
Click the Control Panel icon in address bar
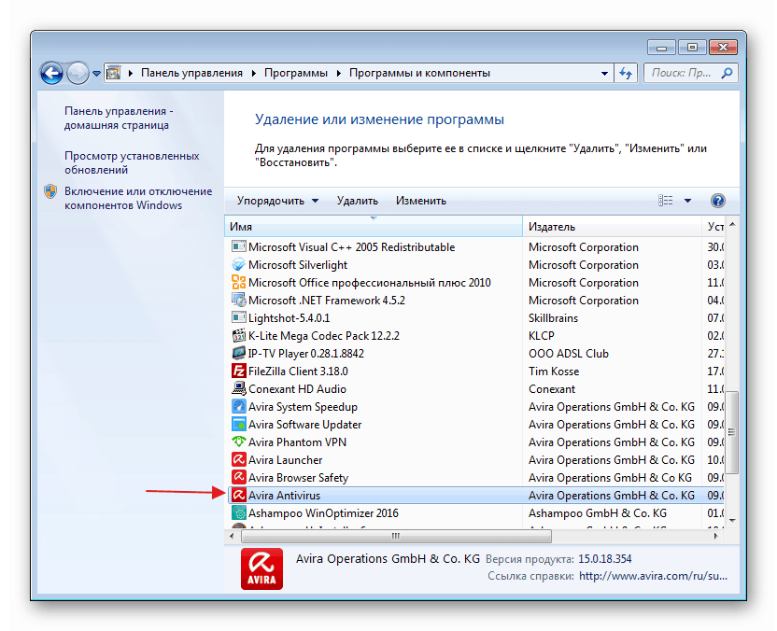pyautogui.click(x=114, y=74)
